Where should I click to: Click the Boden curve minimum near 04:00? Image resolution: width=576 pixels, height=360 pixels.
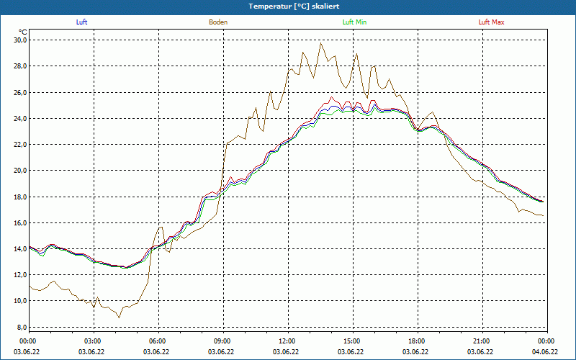pyautogui.click(x=119, y=318)
